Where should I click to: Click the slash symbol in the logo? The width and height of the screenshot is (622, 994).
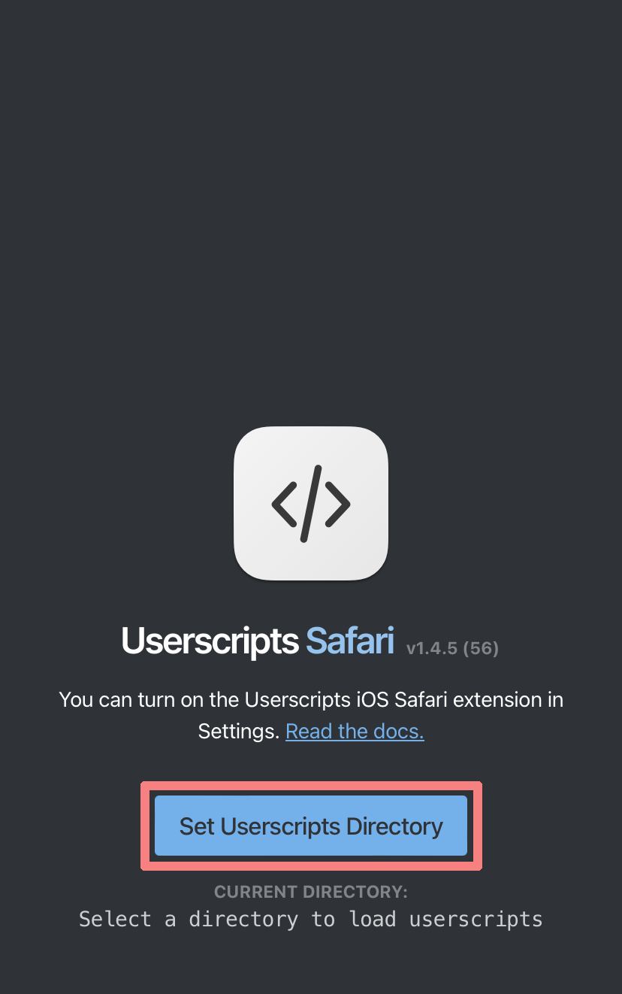pos(311,503)
